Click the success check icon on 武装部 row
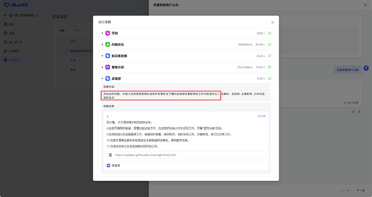Image resolution: width=372 pixels, height=197 pixels. tap(269, 78)
